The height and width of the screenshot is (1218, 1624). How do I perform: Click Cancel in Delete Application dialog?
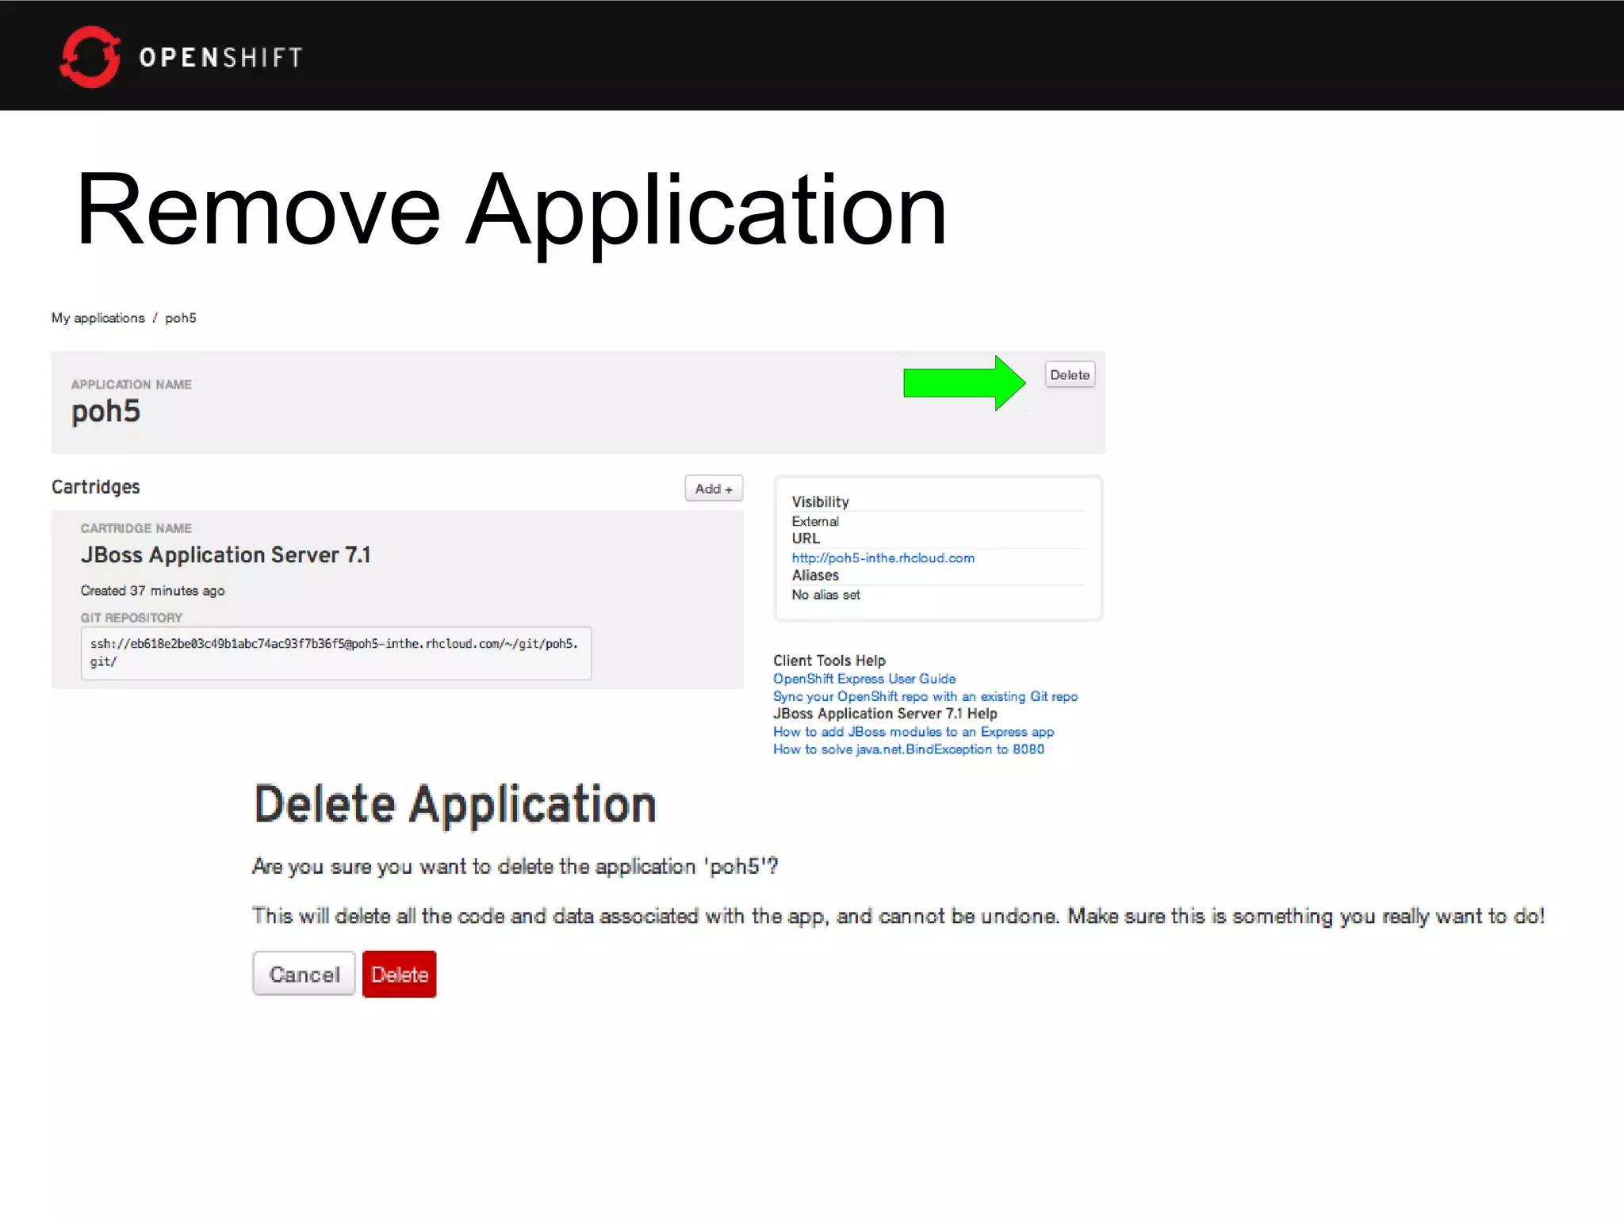click(304, 974)
